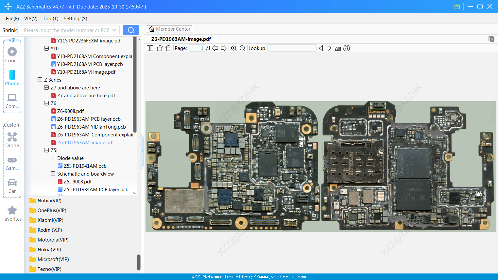Open the Drone category in sidebar
This screenshot has width=498, height=280.
click(x=12, y=140)
